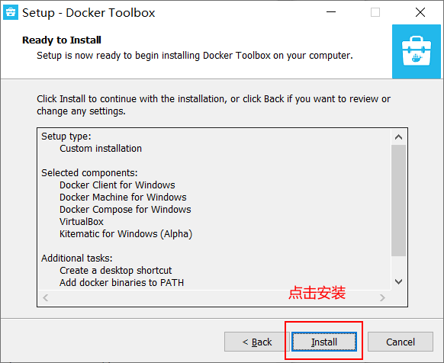444x363 pixels.
Task: Click the horizontal scrollbar track
Action: point(214,297)
